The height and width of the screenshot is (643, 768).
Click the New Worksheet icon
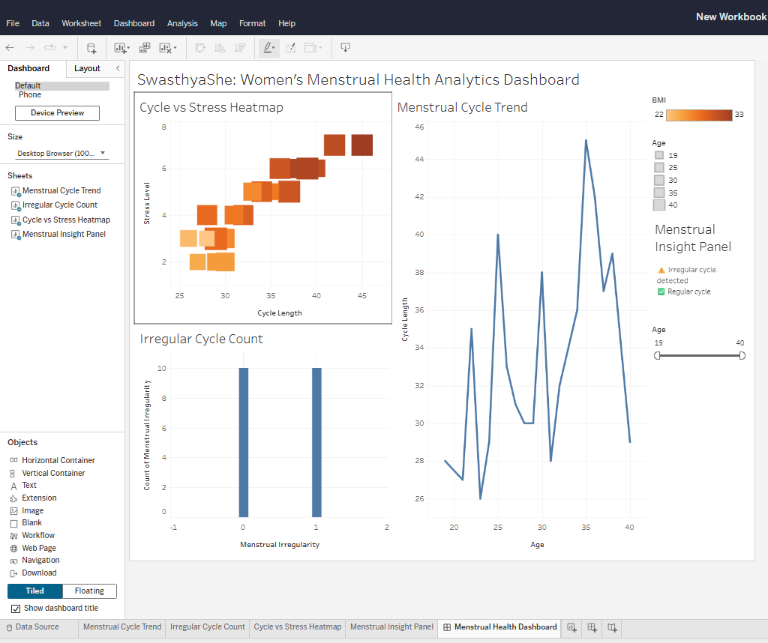pyautogui.click(x=119, y=48)
